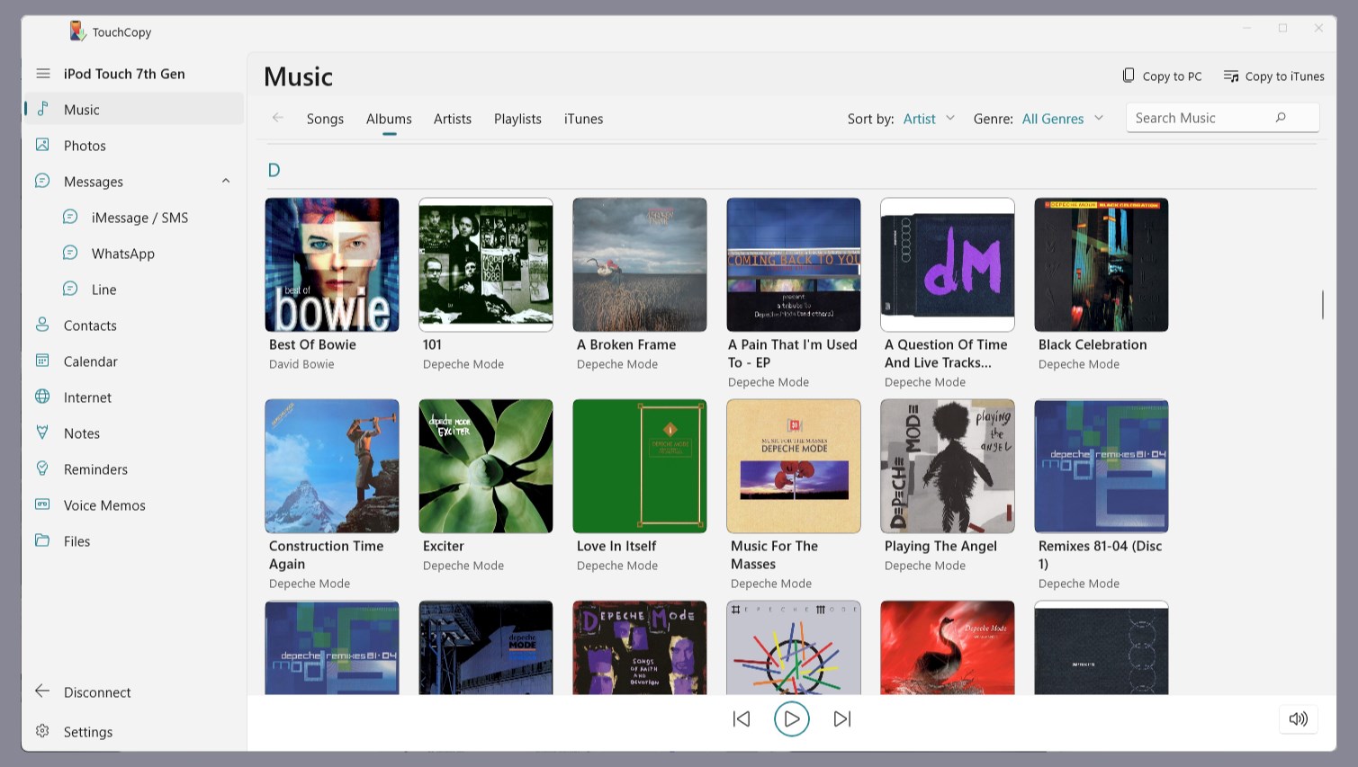Screen dimensions: 1358x767
Task: Skip to the next track
Action: [x=842, y=718]
